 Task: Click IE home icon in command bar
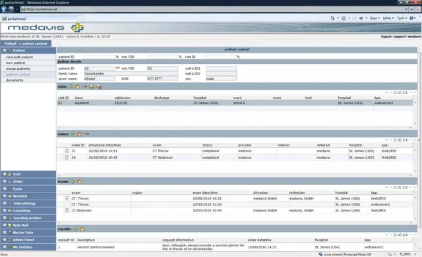[x=332, y=18]
